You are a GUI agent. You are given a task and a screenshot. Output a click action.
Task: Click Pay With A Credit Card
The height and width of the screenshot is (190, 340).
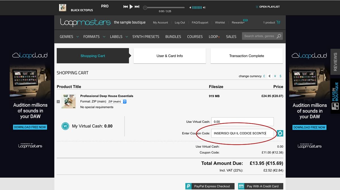[261, 186]
